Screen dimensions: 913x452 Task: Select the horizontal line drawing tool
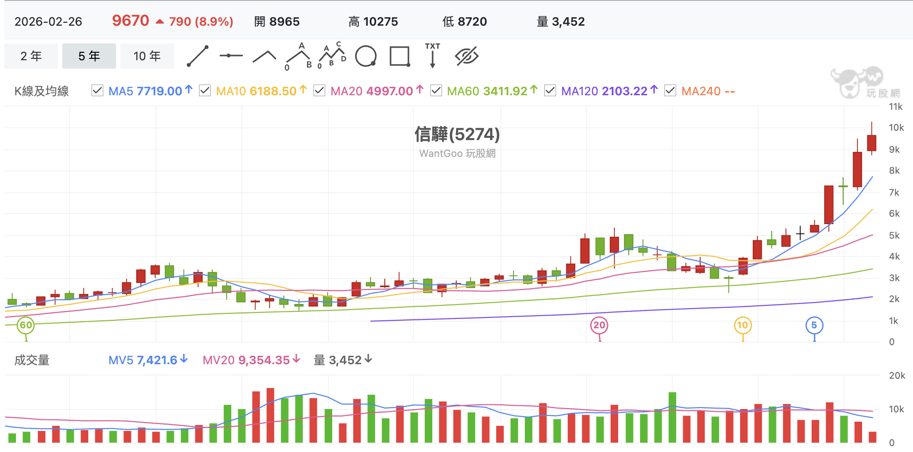pos(231,56)
